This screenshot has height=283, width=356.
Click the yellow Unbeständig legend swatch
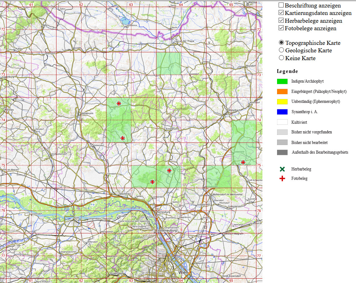[x=282, y=102]
